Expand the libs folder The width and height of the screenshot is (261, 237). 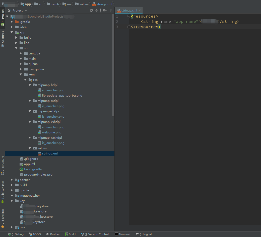tap(16, 43)
